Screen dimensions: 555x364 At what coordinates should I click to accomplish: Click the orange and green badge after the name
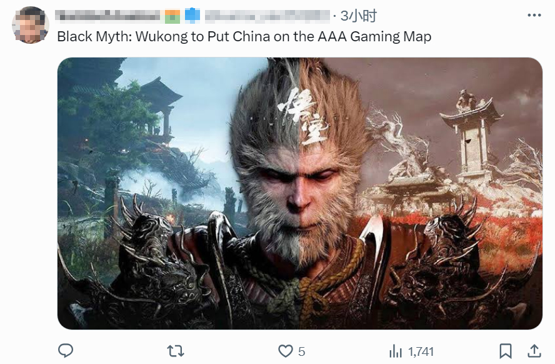172,16
